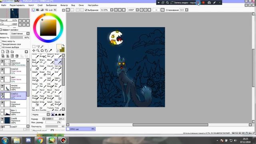Screen dimensions: 256x144
Task: Select the zoom magnifier tool
Action: (38, 51)
